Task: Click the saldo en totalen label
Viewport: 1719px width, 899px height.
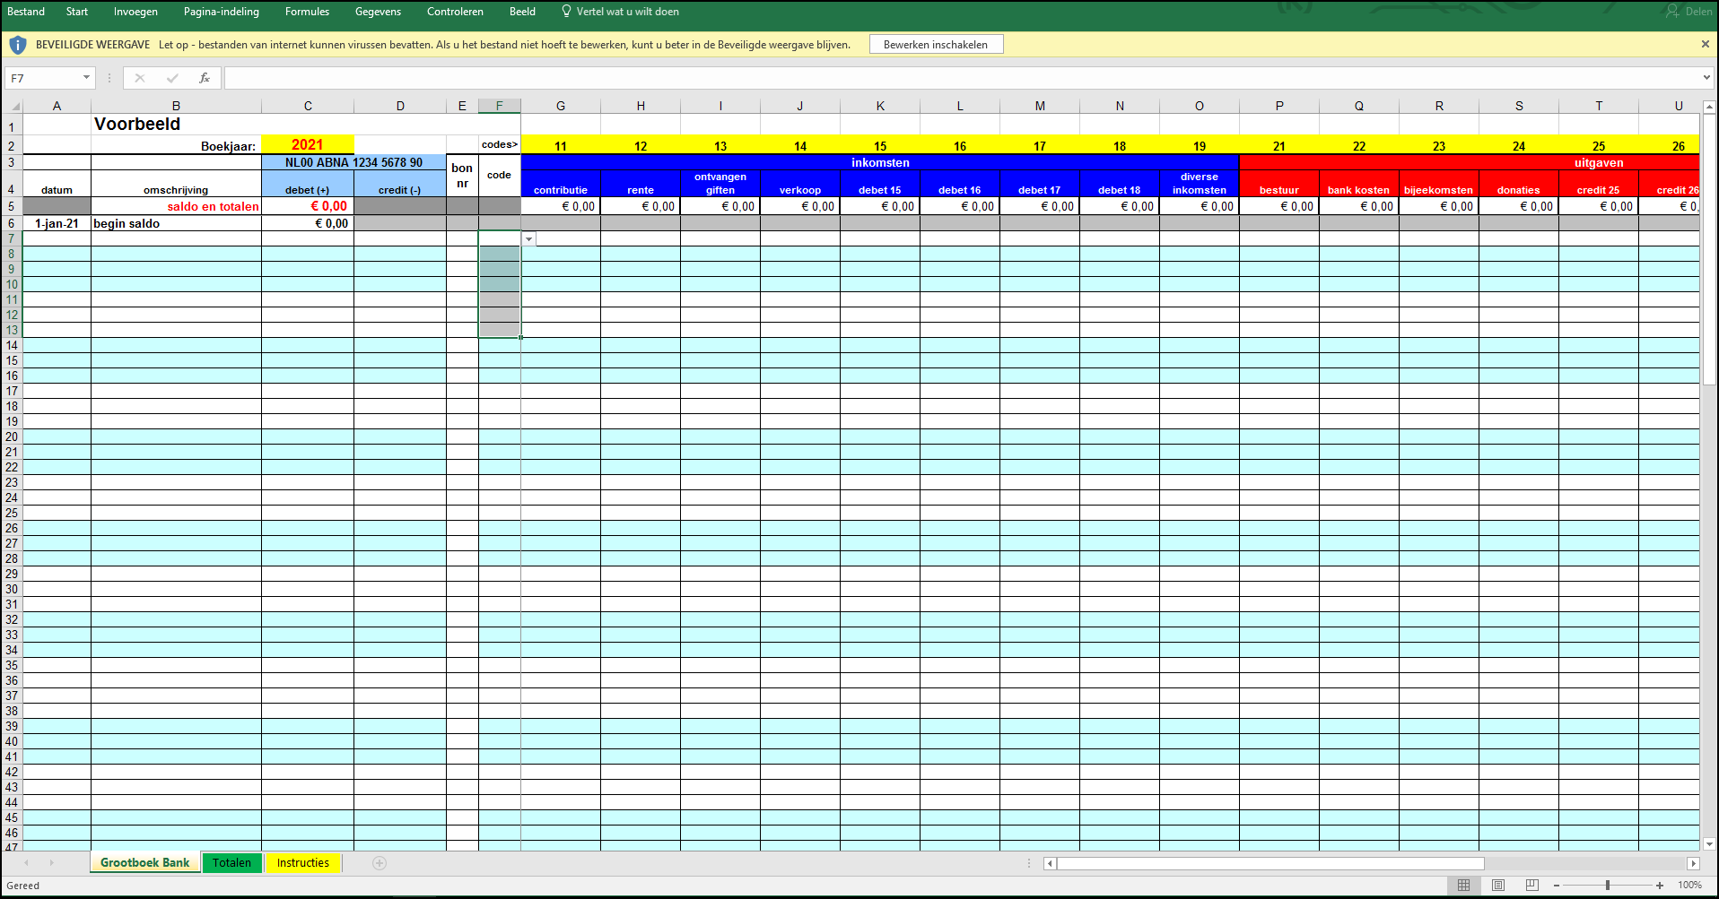Action: pyautogui.click(x=213, y=206)
